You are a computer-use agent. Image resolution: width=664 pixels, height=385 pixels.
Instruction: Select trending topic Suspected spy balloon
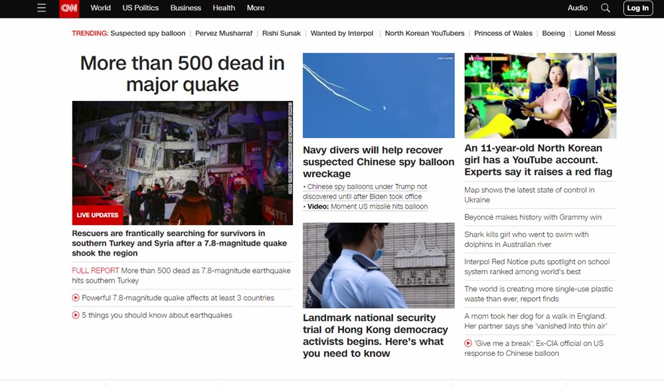147,33
